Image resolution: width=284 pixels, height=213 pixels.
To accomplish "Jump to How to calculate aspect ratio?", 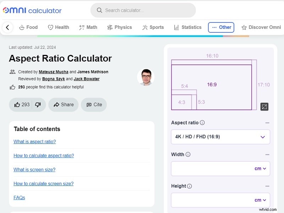I will [x=44, y=156].
